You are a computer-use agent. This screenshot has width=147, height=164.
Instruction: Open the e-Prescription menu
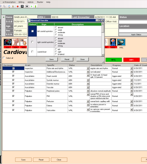[x=9, y=2]
